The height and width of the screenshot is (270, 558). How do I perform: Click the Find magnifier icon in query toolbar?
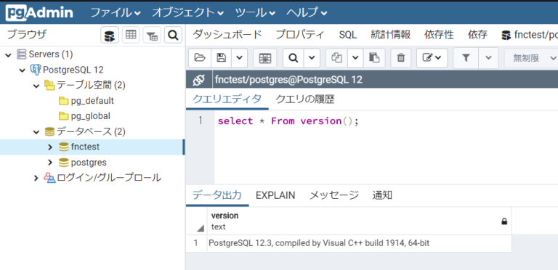click(294, 58)
